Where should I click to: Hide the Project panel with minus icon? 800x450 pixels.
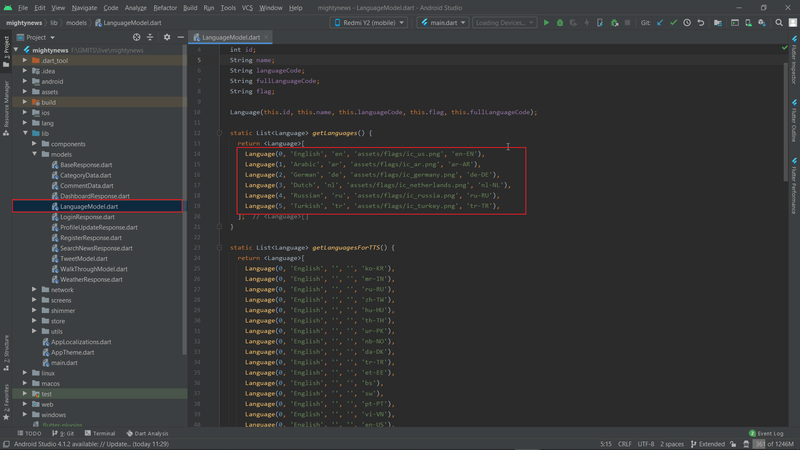point(181,37)
